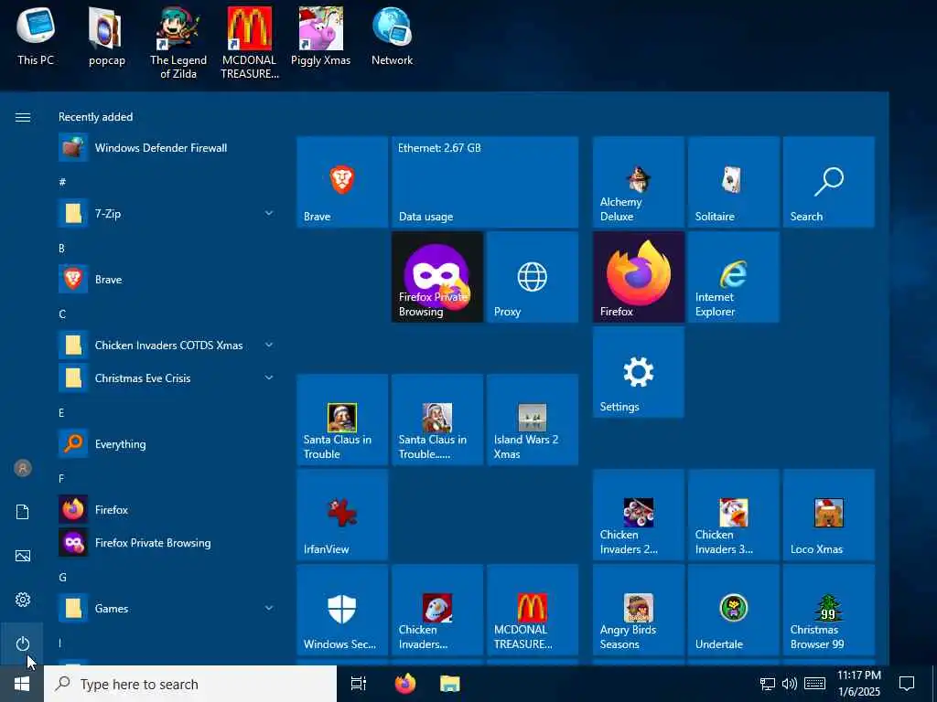Screen dimensions: 937x702
Task: Open the touch keyboard tray icon
Action: click(814, 684)
